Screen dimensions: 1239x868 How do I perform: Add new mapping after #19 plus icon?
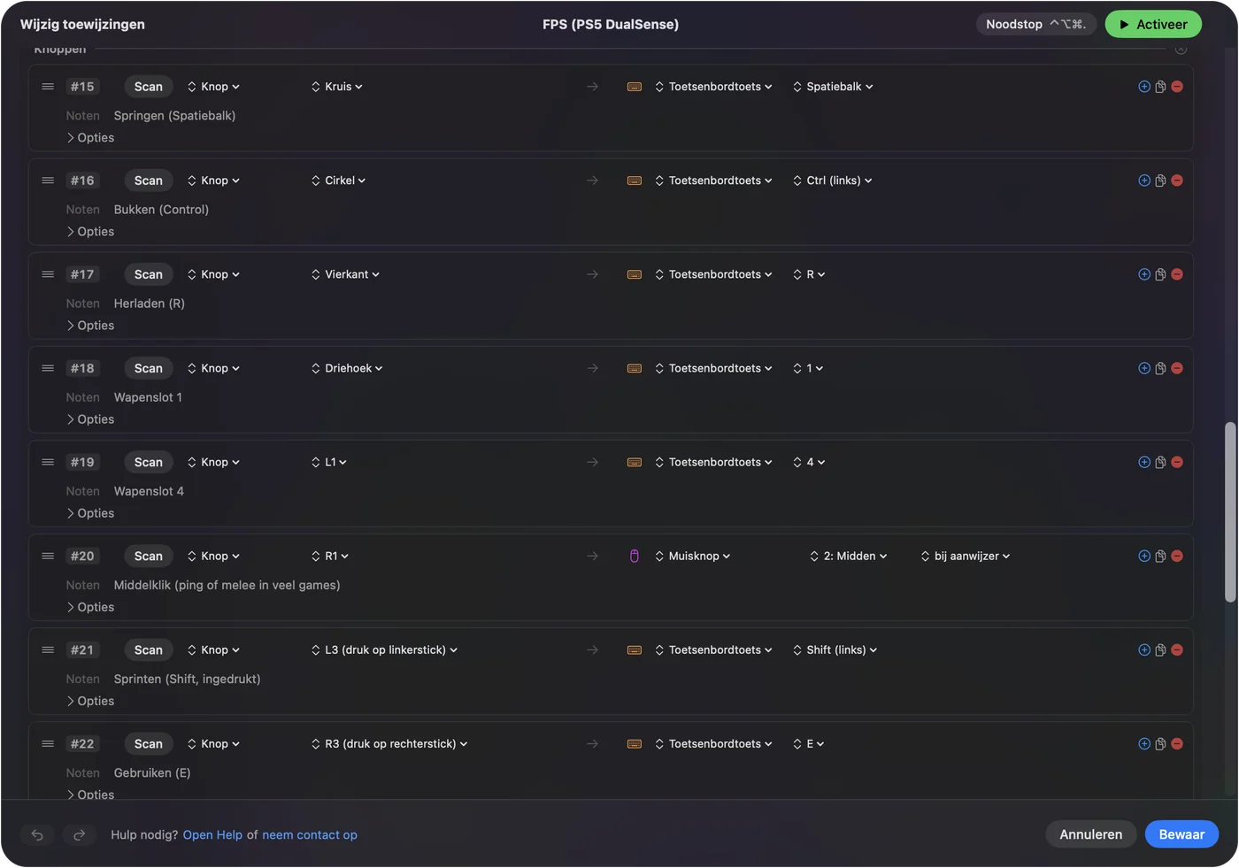point(1144,462)
